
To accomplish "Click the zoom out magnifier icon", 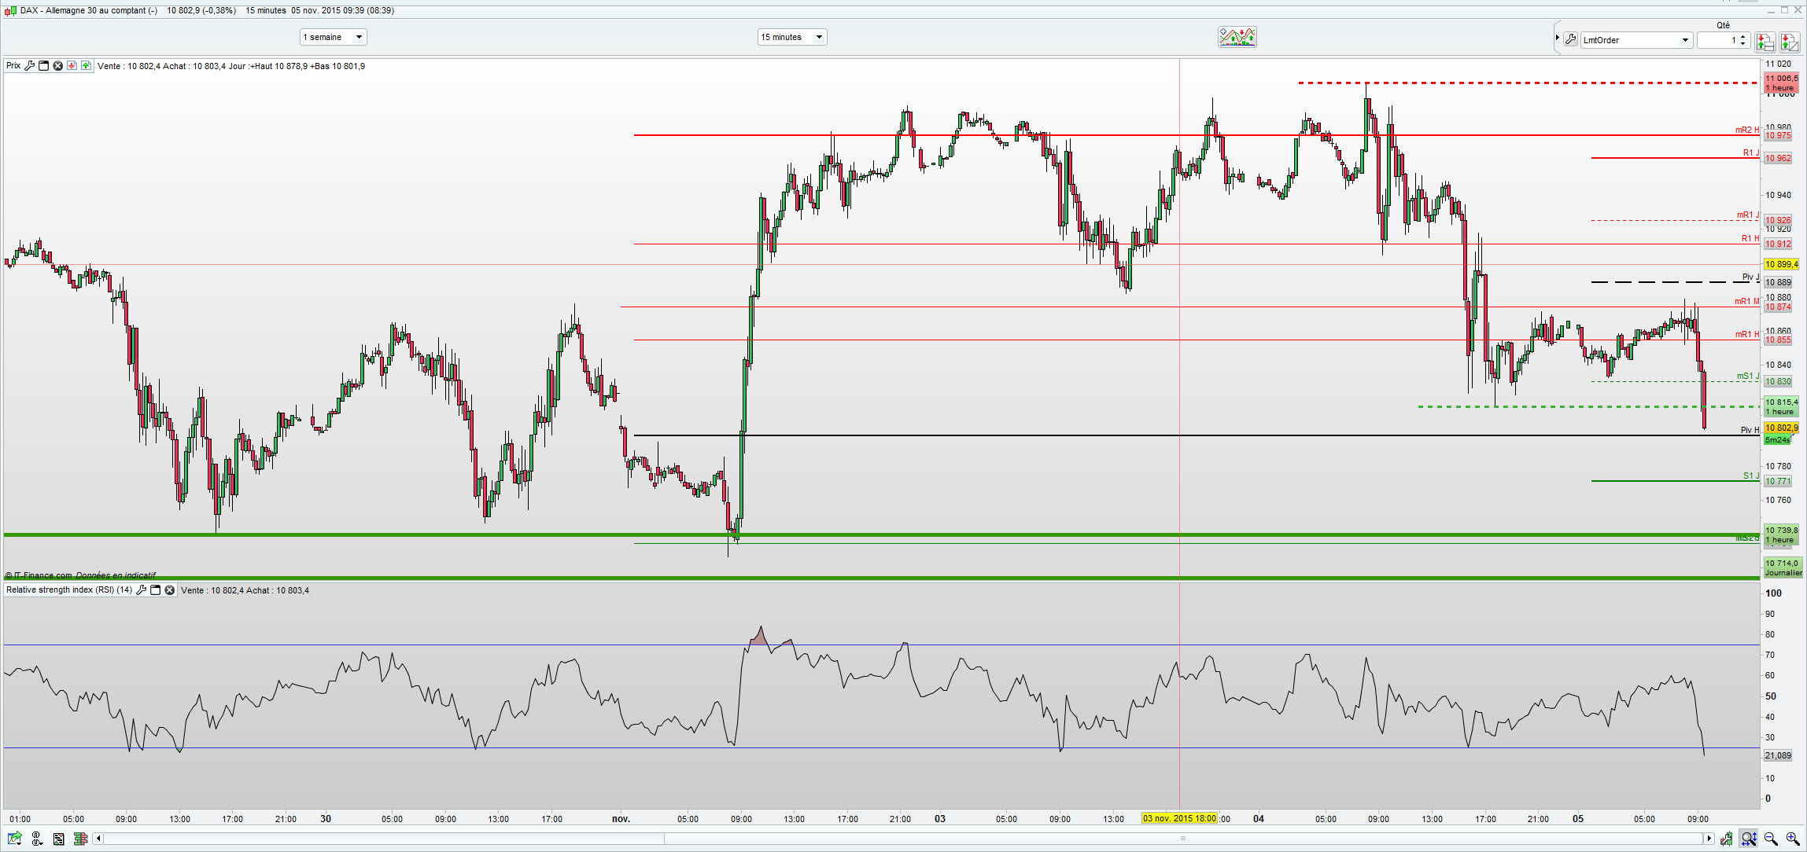I will click(1771, 839).
